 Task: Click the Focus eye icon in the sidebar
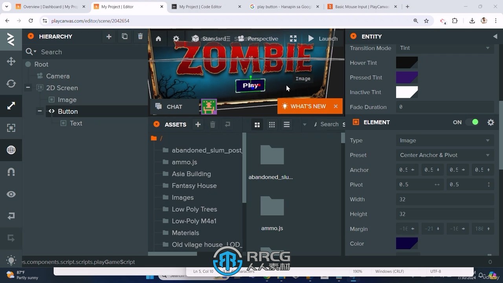tap(11, 194)
